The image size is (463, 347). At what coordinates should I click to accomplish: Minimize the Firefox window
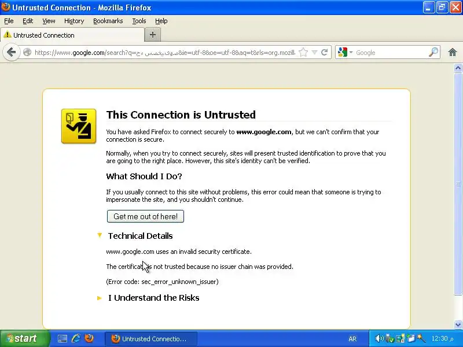tap(428, 8)
